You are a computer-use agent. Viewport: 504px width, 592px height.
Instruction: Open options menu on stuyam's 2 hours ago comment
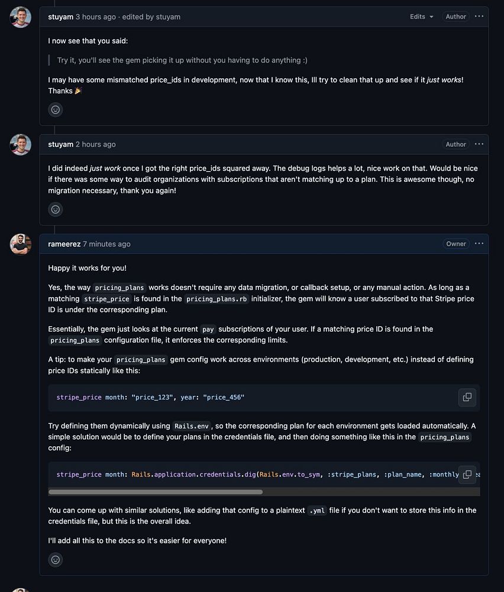tap(479, 144)
